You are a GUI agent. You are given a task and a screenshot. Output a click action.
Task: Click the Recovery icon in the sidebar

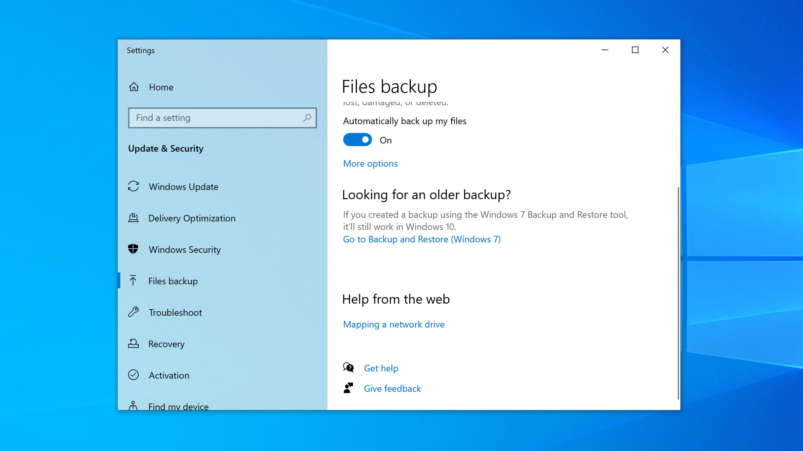tap(134, 344)
